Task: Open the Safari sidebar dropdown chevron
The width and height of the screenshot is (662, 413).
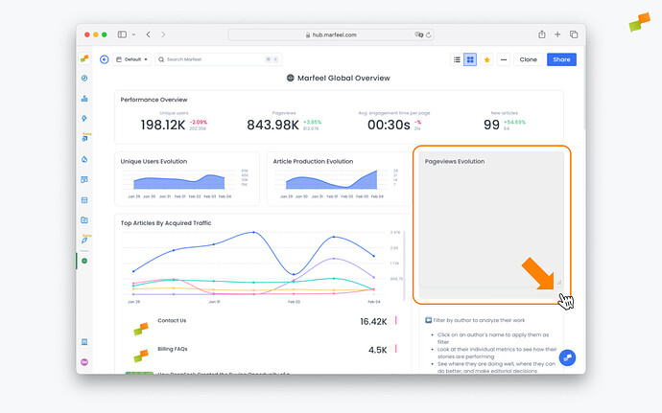Action: pos(133,34)
